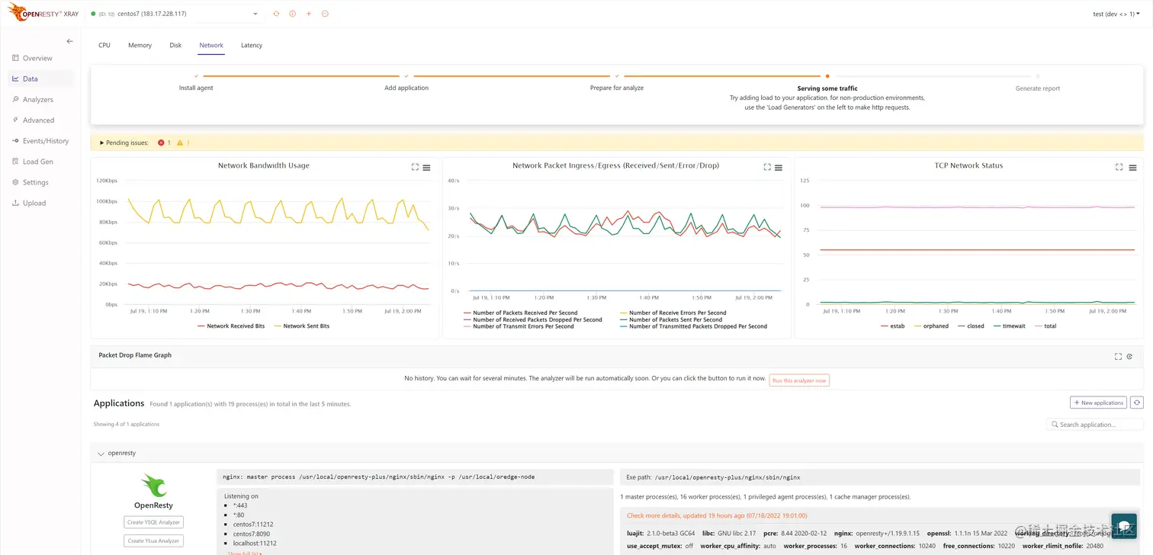
Task: Select the Latency tab
Action: 252,45
